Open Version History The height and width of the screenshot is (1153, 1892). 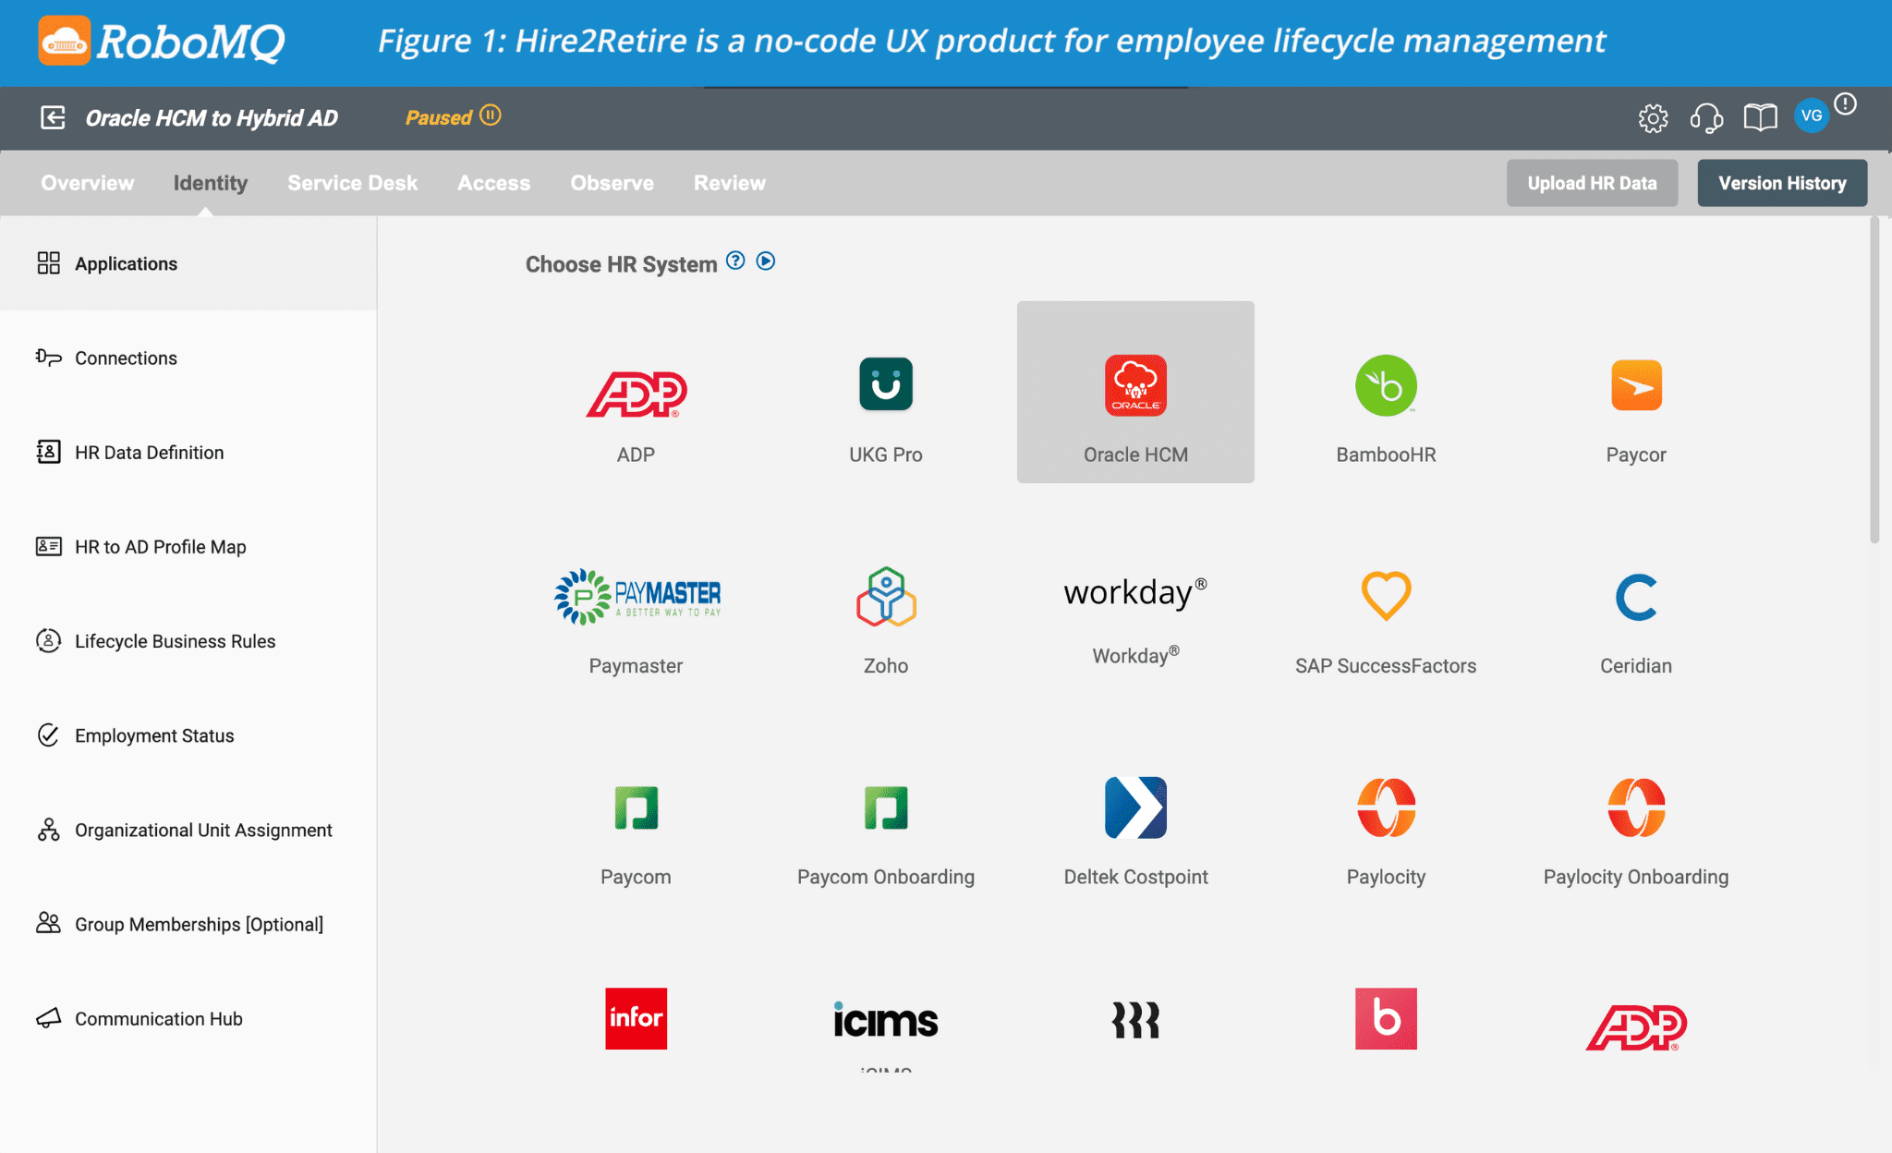(x=1781, y=182)
